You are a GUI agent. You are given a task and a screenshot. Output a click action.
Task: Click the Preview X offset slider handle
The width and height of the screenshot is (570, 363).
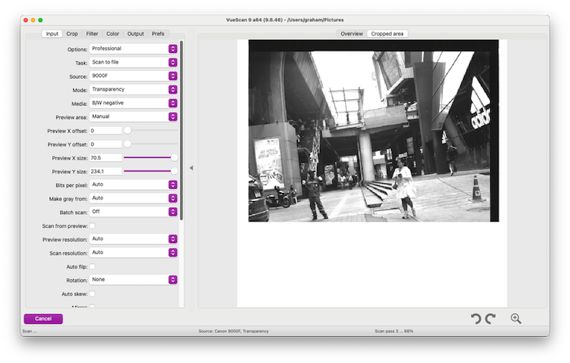tap(127, 130)
